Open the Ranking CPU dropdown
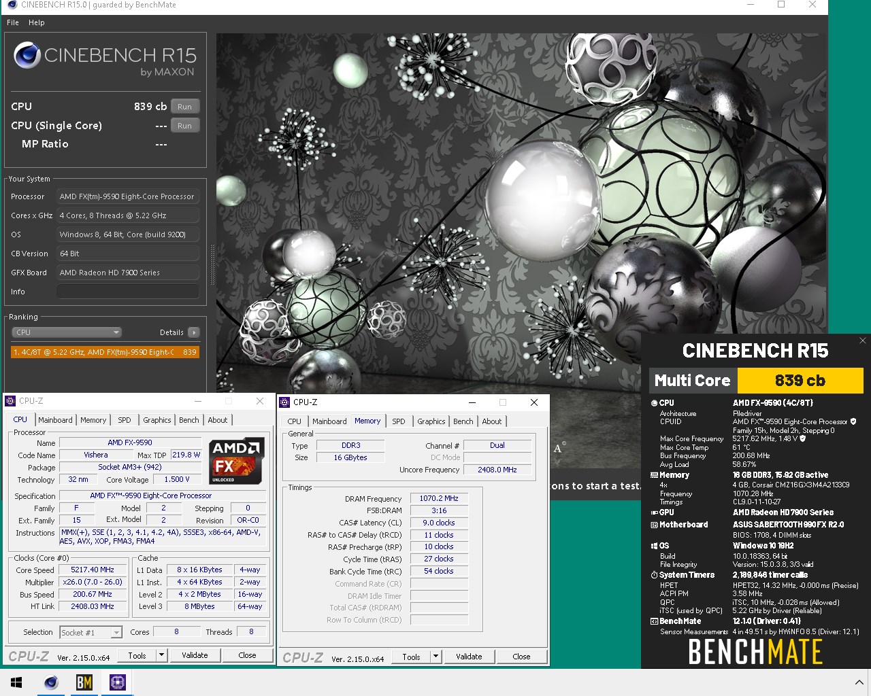 (67, 332)
